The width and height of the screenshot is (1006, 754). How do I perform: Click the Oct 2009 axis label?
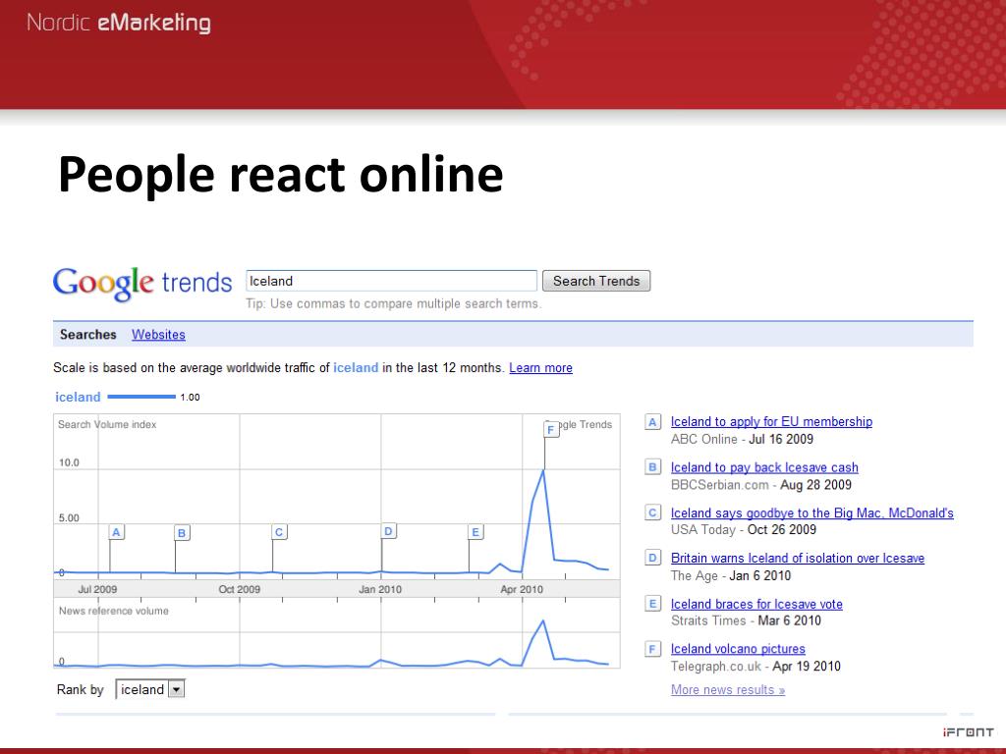tap(240, 589)
